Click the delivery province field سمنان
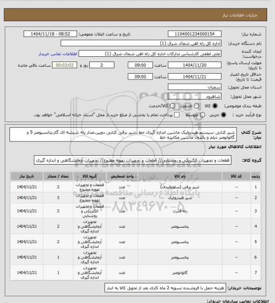The image size is (275, 303). (194, 87)
